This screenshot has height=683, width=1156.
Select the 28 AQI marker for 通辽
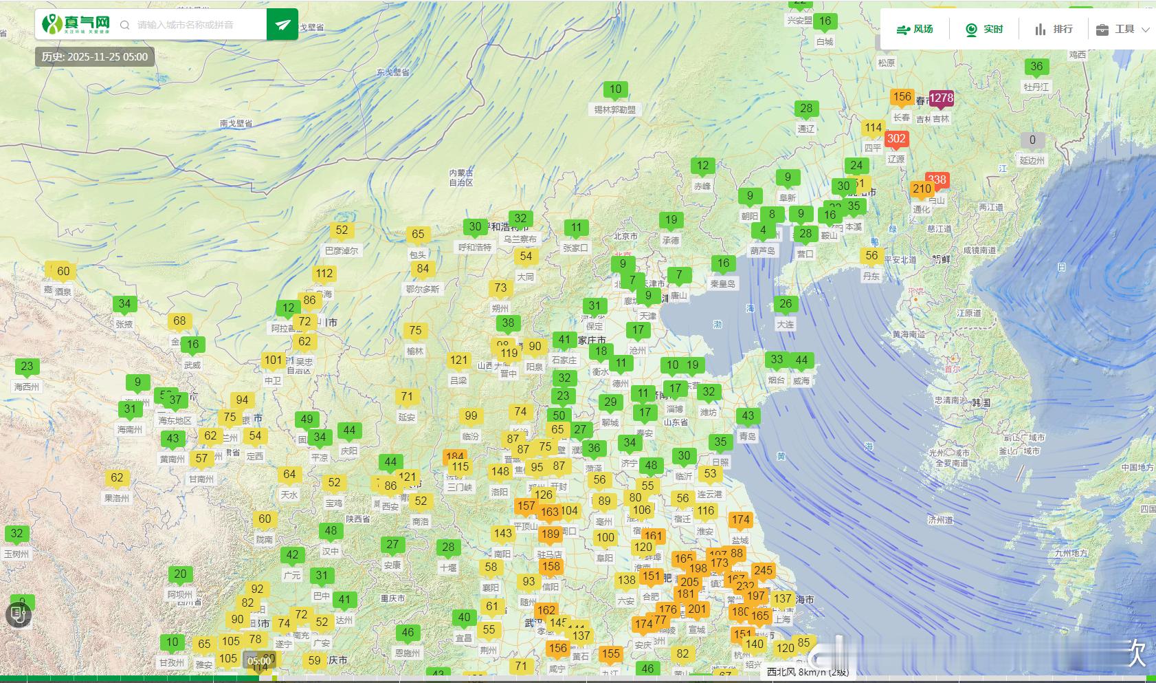coord(806,109)
